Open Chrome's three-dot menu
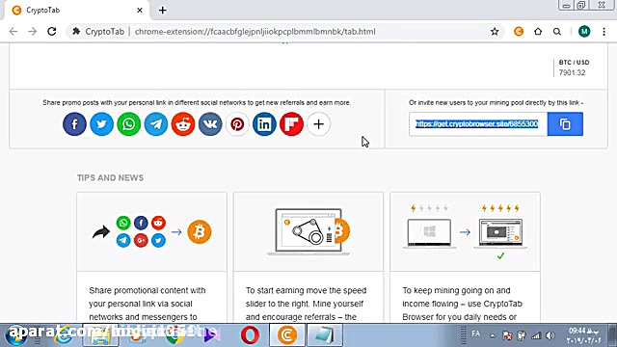617x347 pixels. [x=604, y=32]
